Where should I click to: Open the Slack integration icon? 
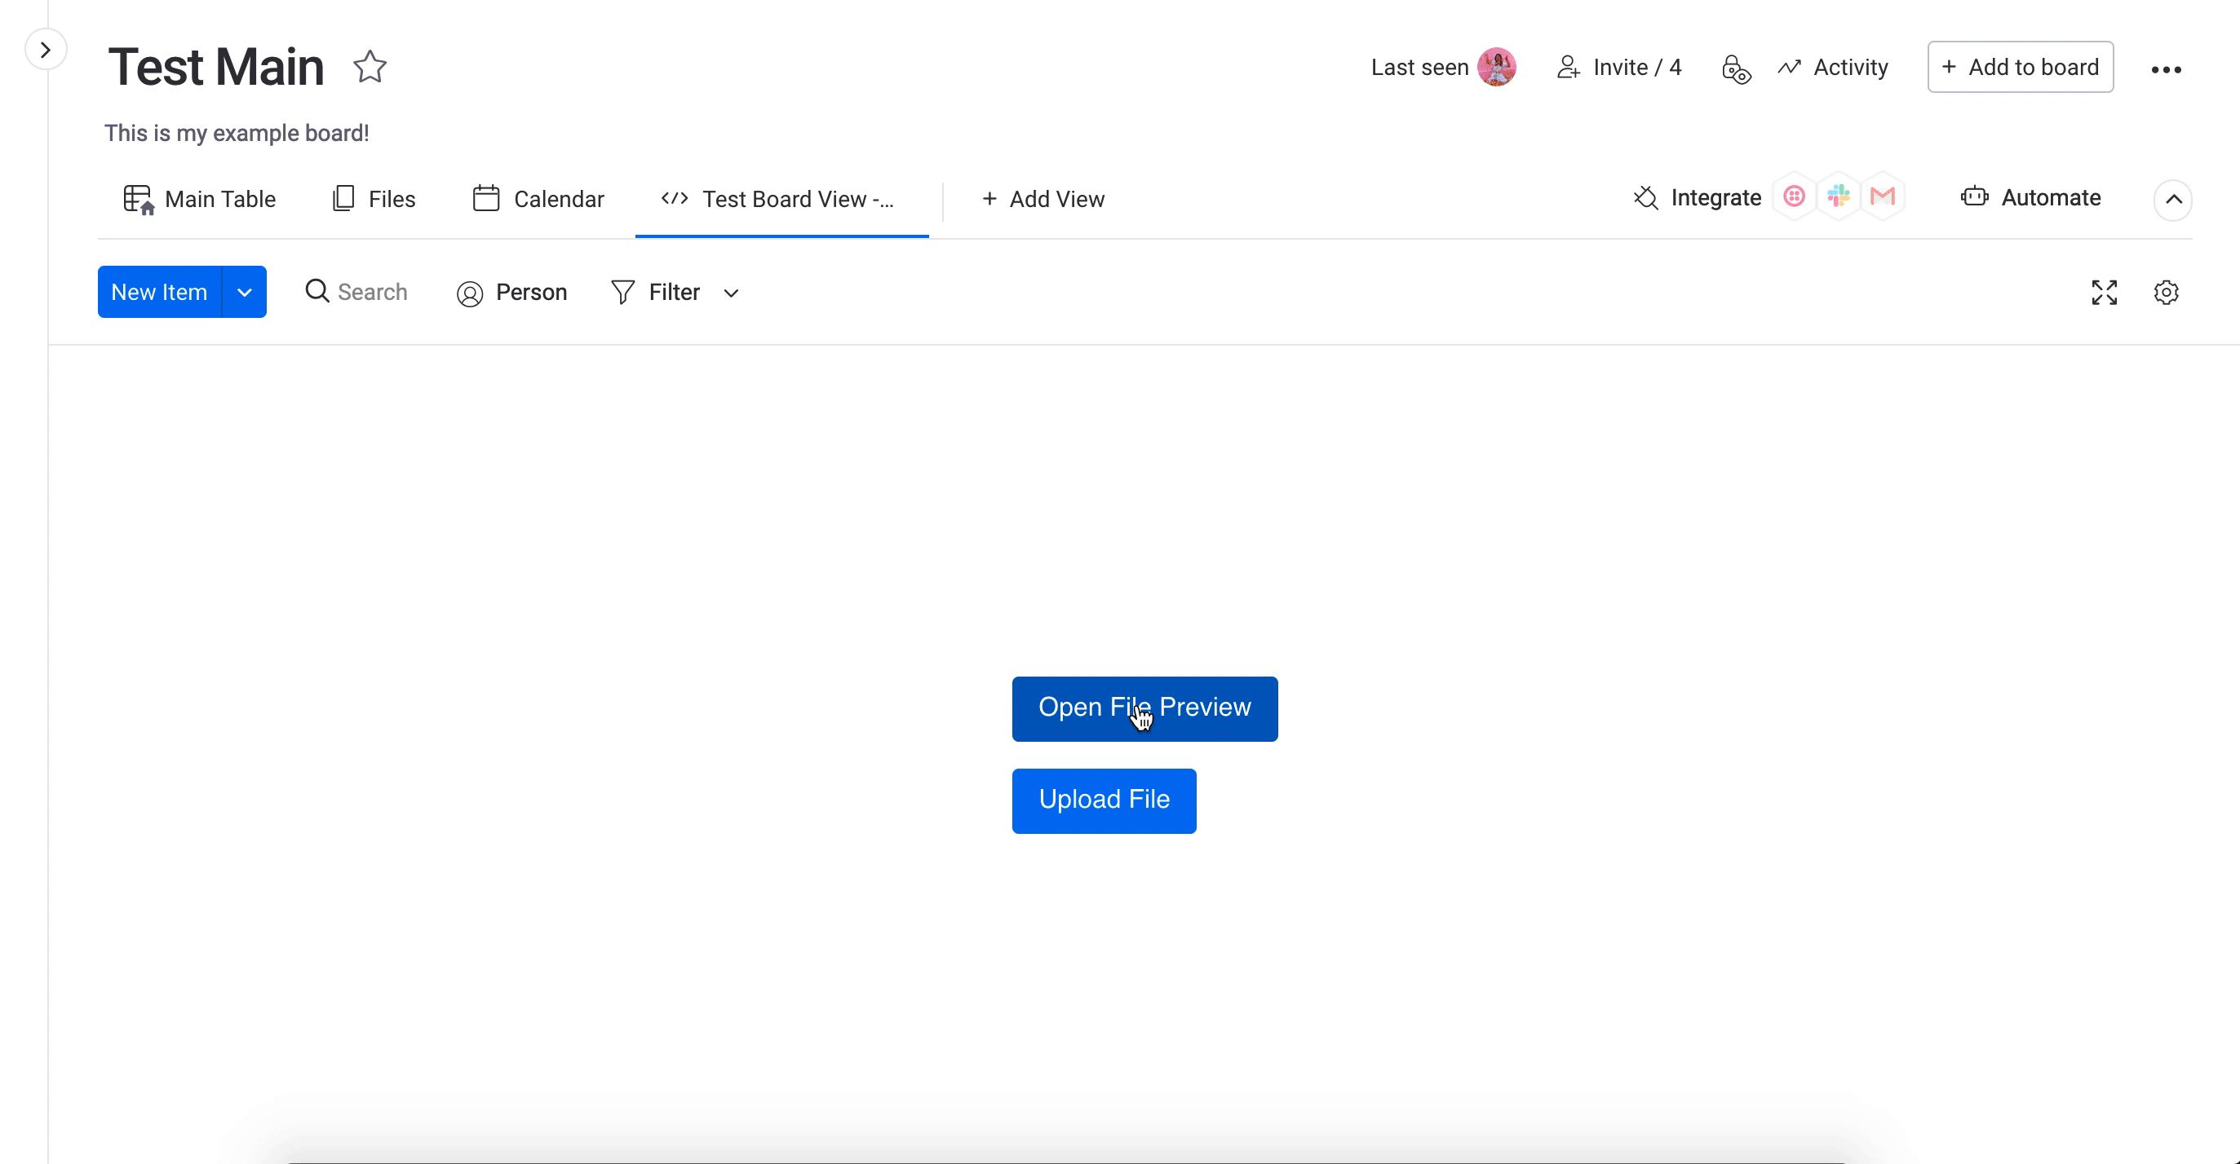coord(1839,196)
